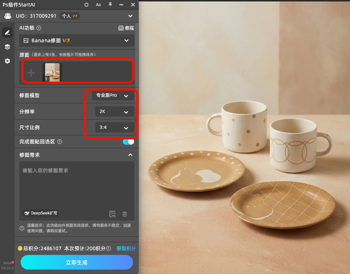Open the Banana修图 V3 feature dropdown
Screen dimensions: 350x274
click(77, 40)
